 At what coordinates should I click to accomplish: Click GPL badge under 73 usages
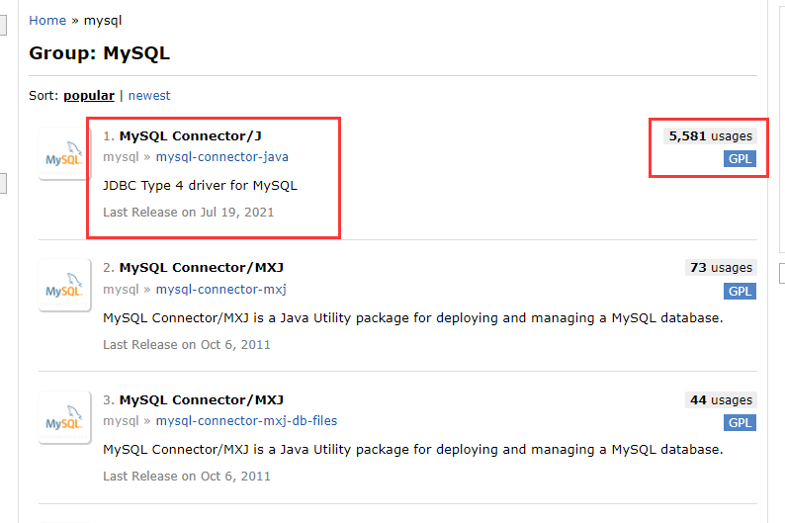[740, 291]
